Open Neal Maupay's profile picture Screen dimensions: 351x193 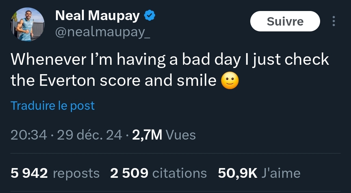[x=28, y=25]
